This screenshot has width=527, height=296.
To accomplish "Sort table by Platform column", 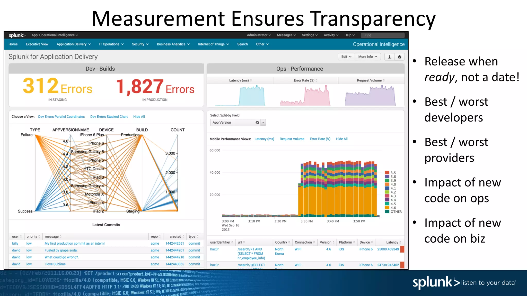I will click(x=347, y=242).
